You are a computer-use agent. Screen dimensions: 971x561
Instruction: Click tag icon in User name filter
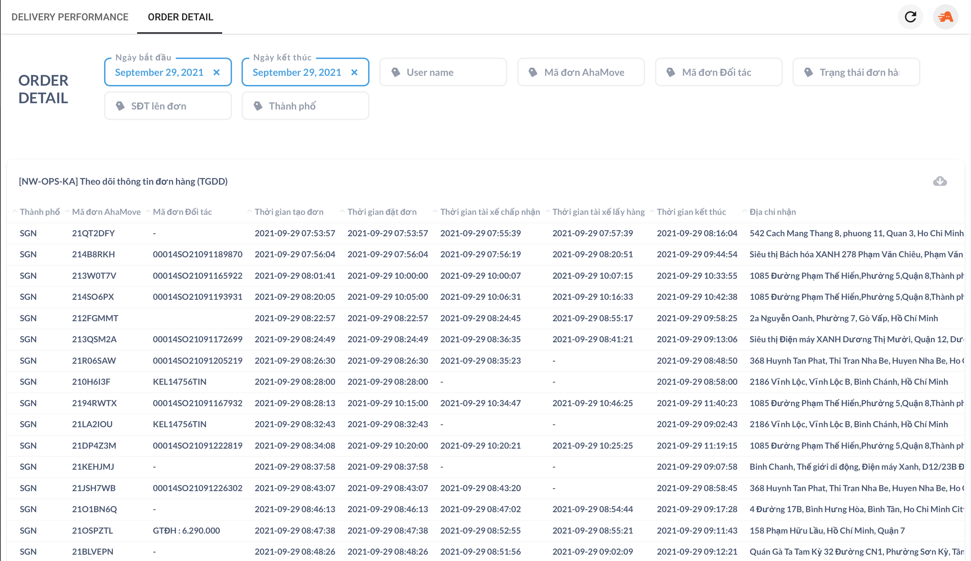396,72
